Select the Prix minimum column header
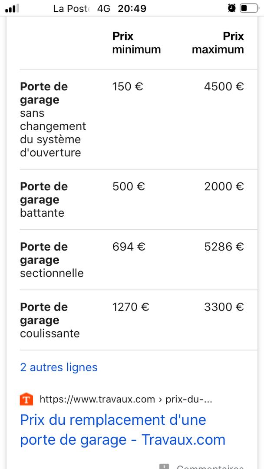This screenshot has height=469, width=264. pos(137,43)
